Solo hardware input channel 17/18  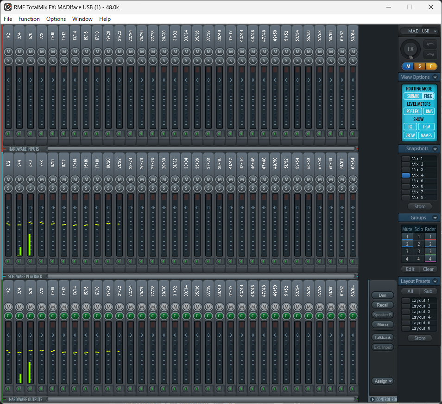(97, 61)
